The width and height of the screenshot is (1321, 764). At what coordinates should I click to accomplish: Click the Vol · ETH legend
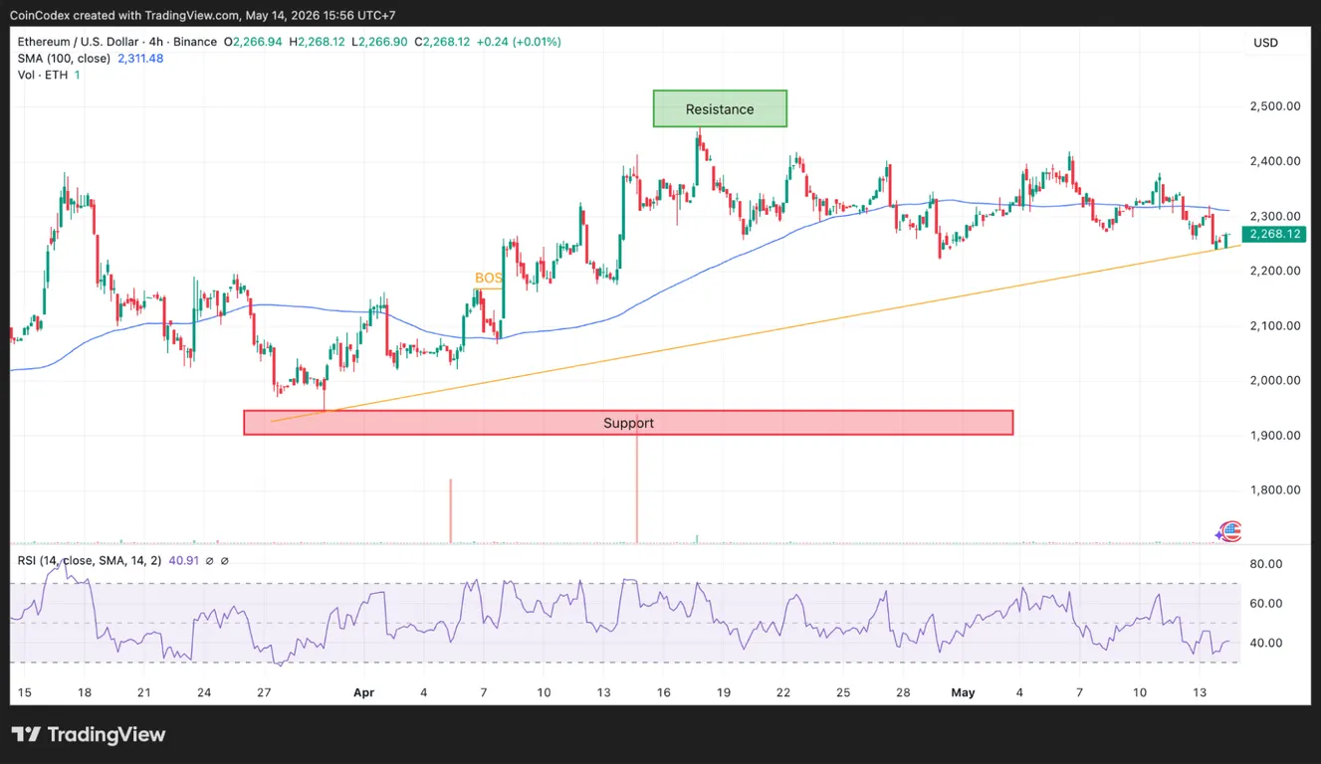(43, 75)
